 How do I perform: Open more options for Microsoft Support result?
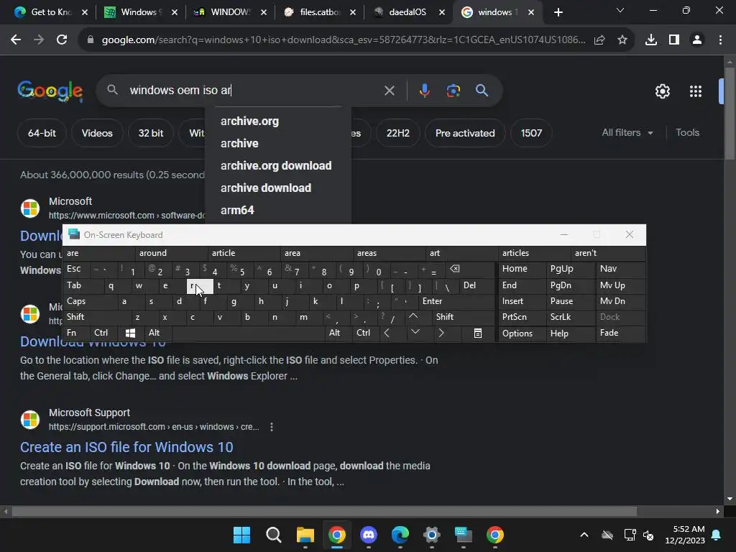pos(272,427)
